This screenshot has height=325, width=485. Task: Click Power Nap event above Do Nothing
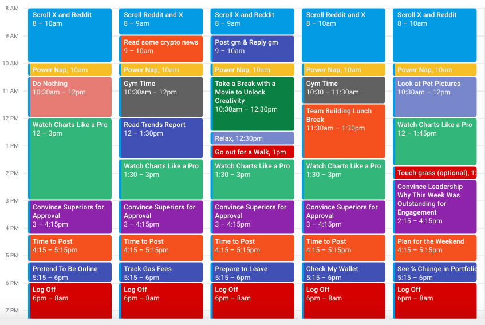point(70,69)
